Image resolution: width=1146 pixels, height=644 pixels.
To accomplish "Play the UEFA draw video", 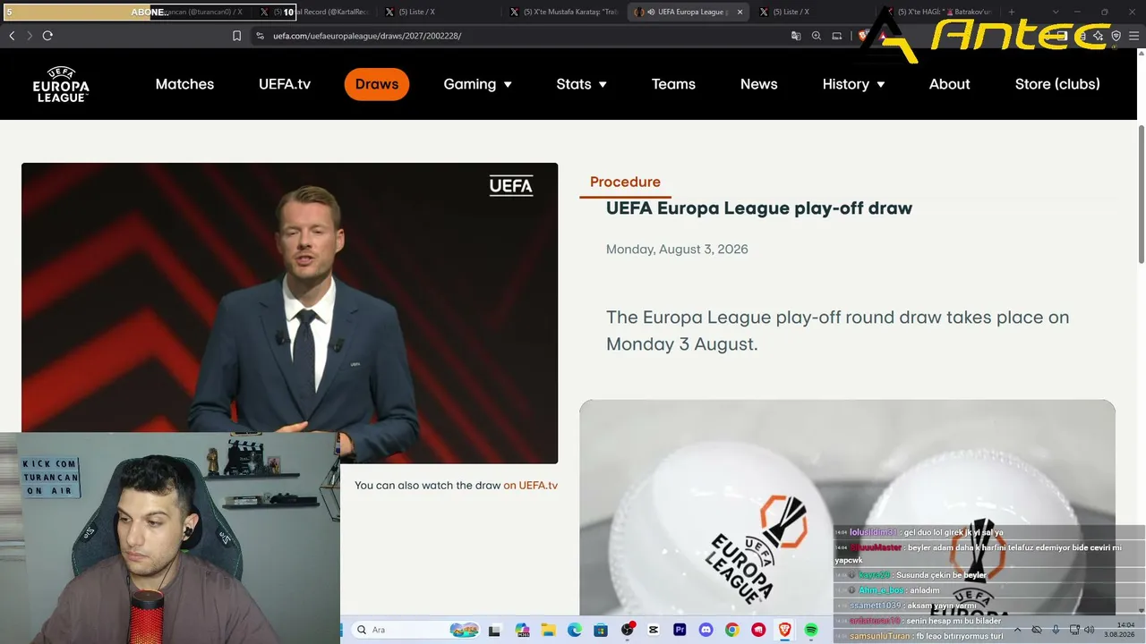I will 289,313.
